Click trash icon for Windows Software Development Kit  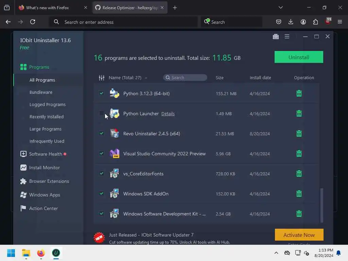(x=299, y=214)
